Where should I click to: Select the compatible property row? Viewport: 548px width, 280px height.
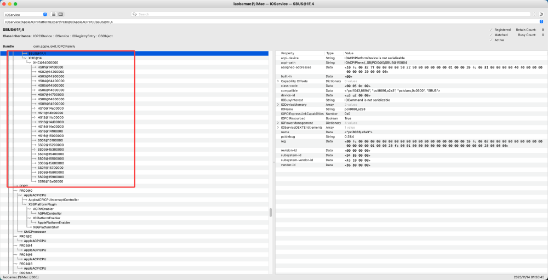click(x=411, y=90)
